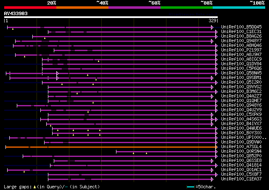
Task: Click the UniRef100_B4IVX7 label
Action: pyautogui.click(x=241, y=124)
